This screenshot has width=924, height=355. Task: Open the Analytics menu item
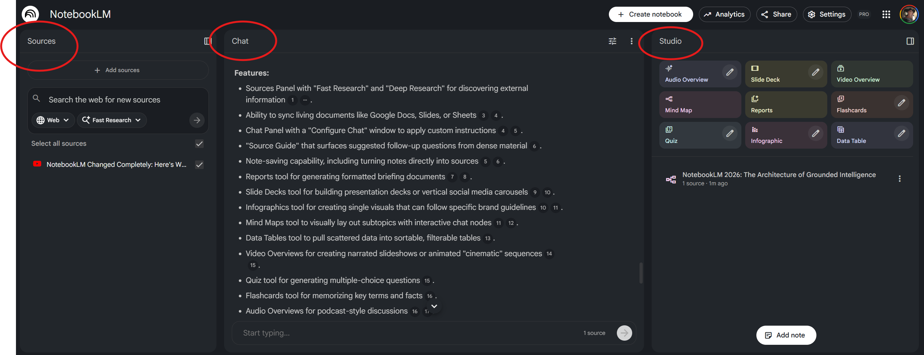[x=724, y=14]
